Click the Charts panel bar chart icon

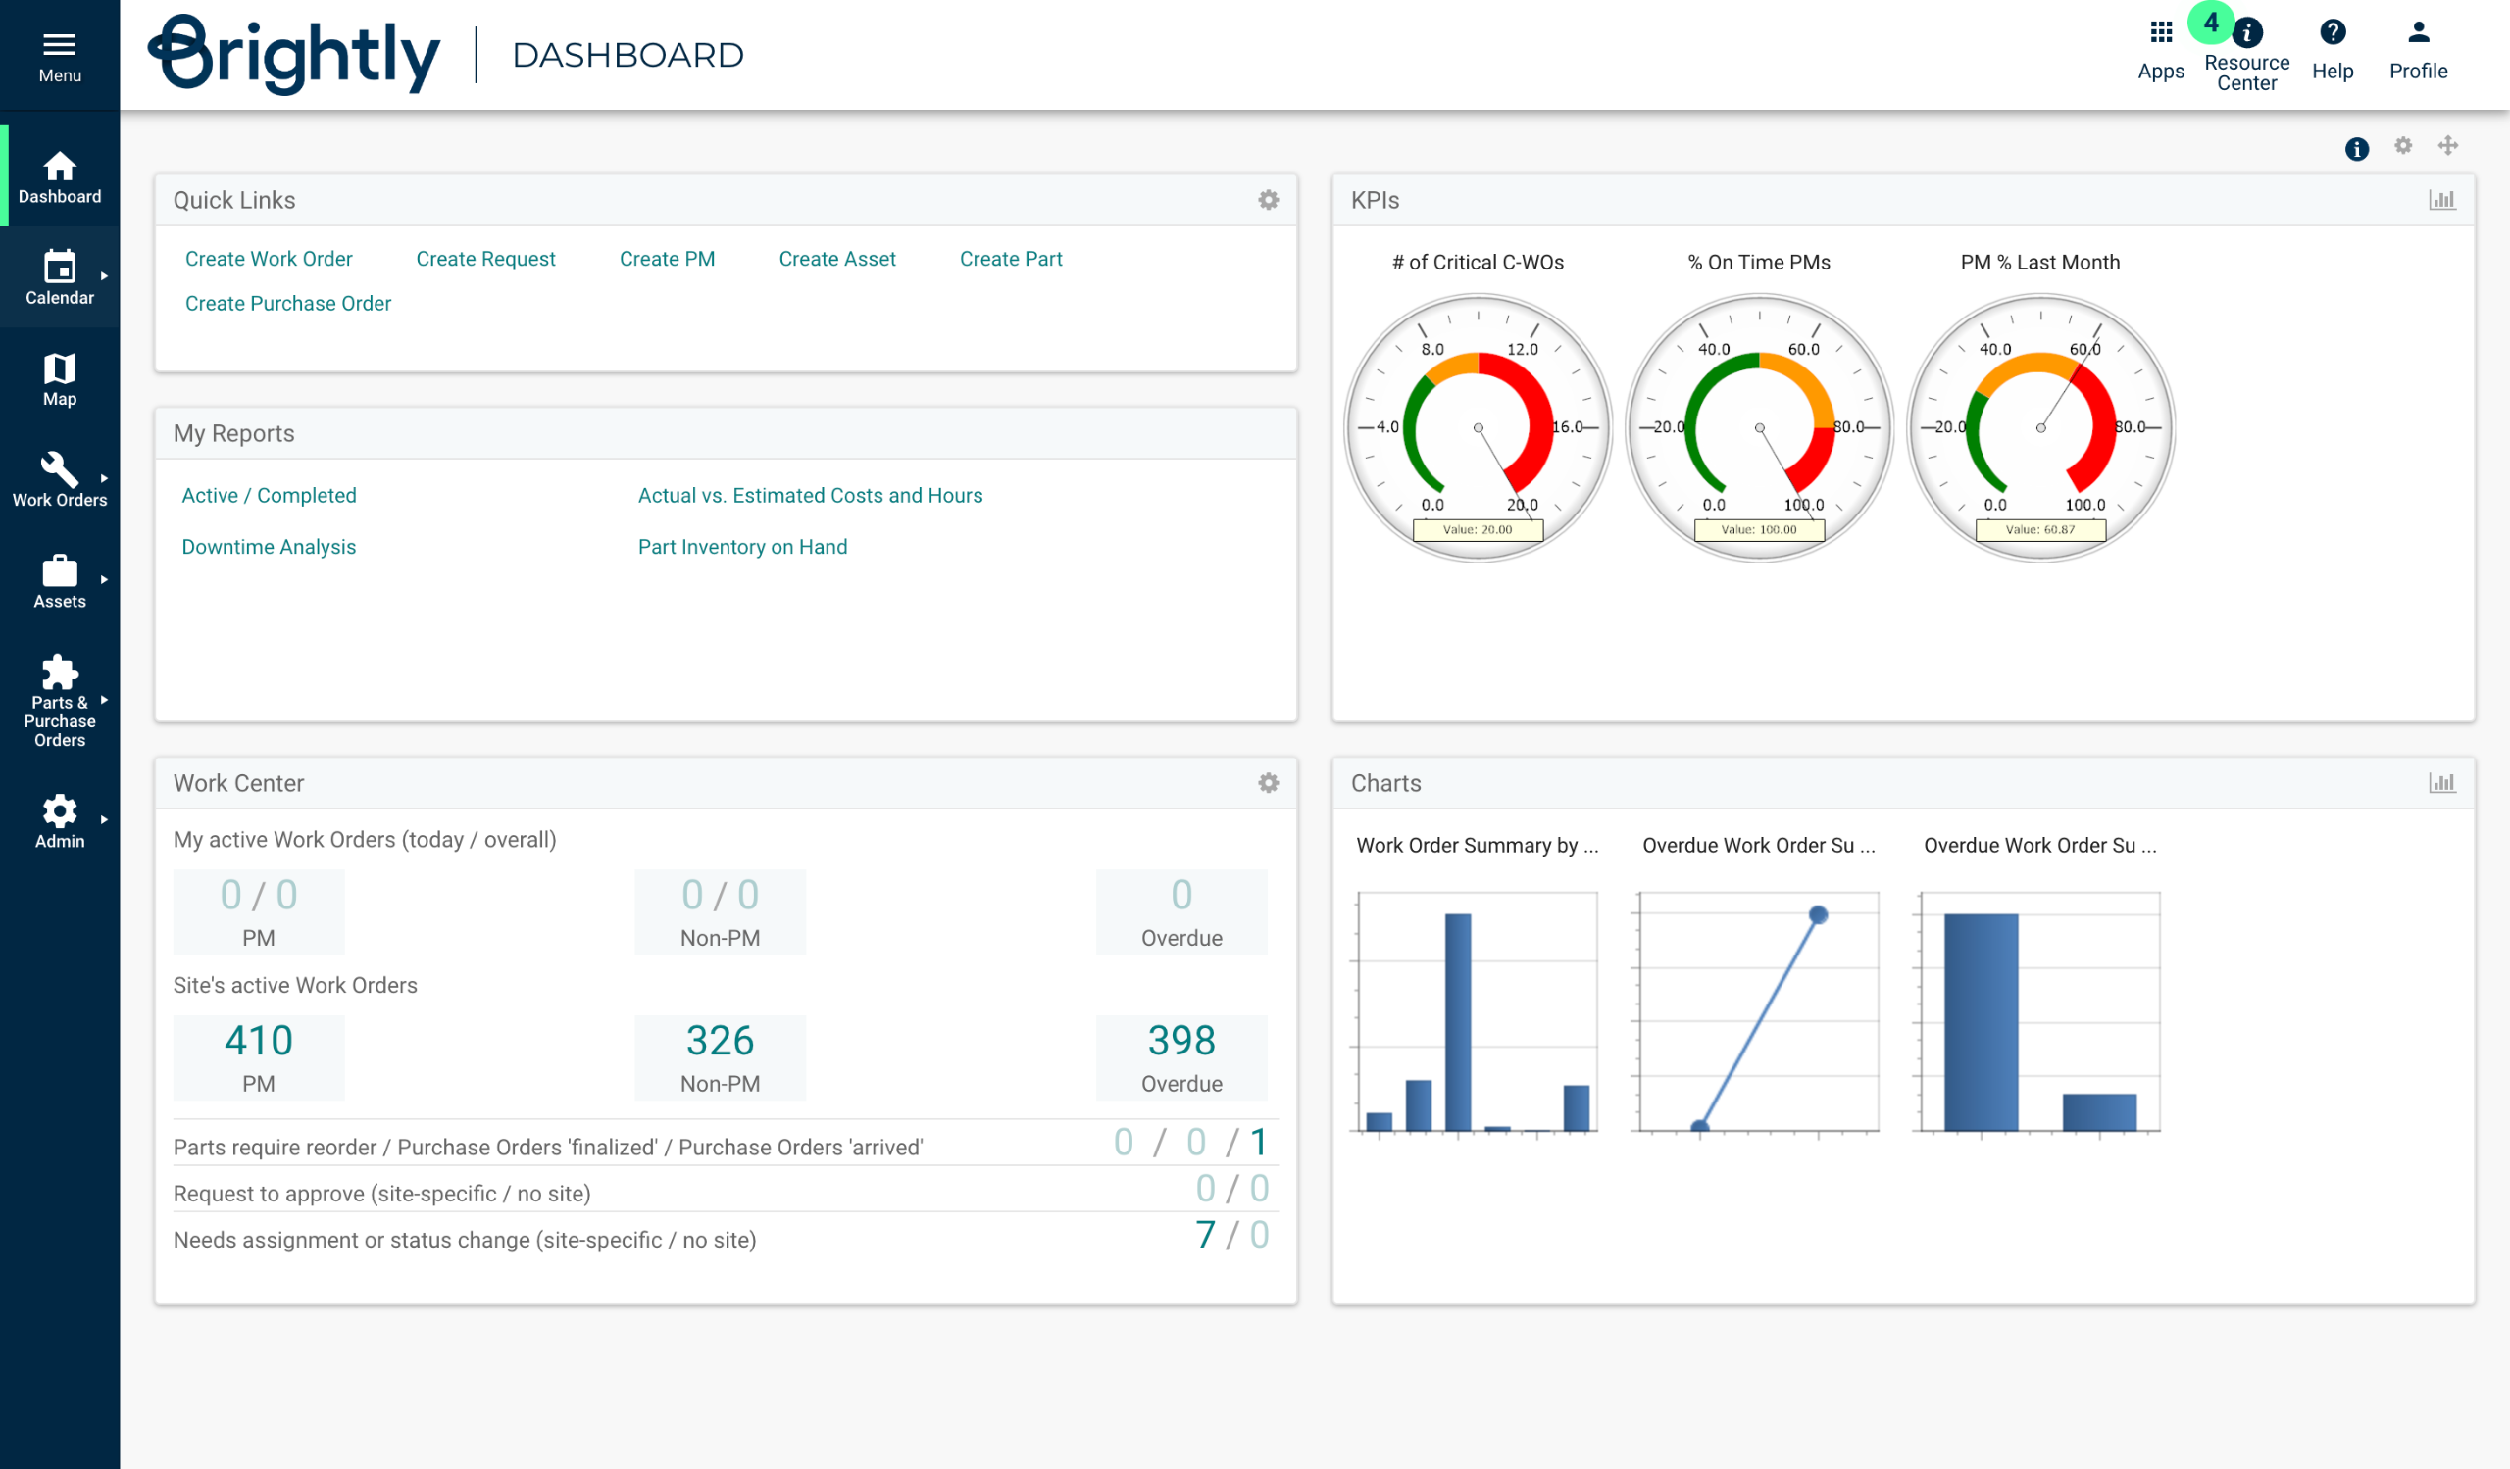click(2441, 783)
